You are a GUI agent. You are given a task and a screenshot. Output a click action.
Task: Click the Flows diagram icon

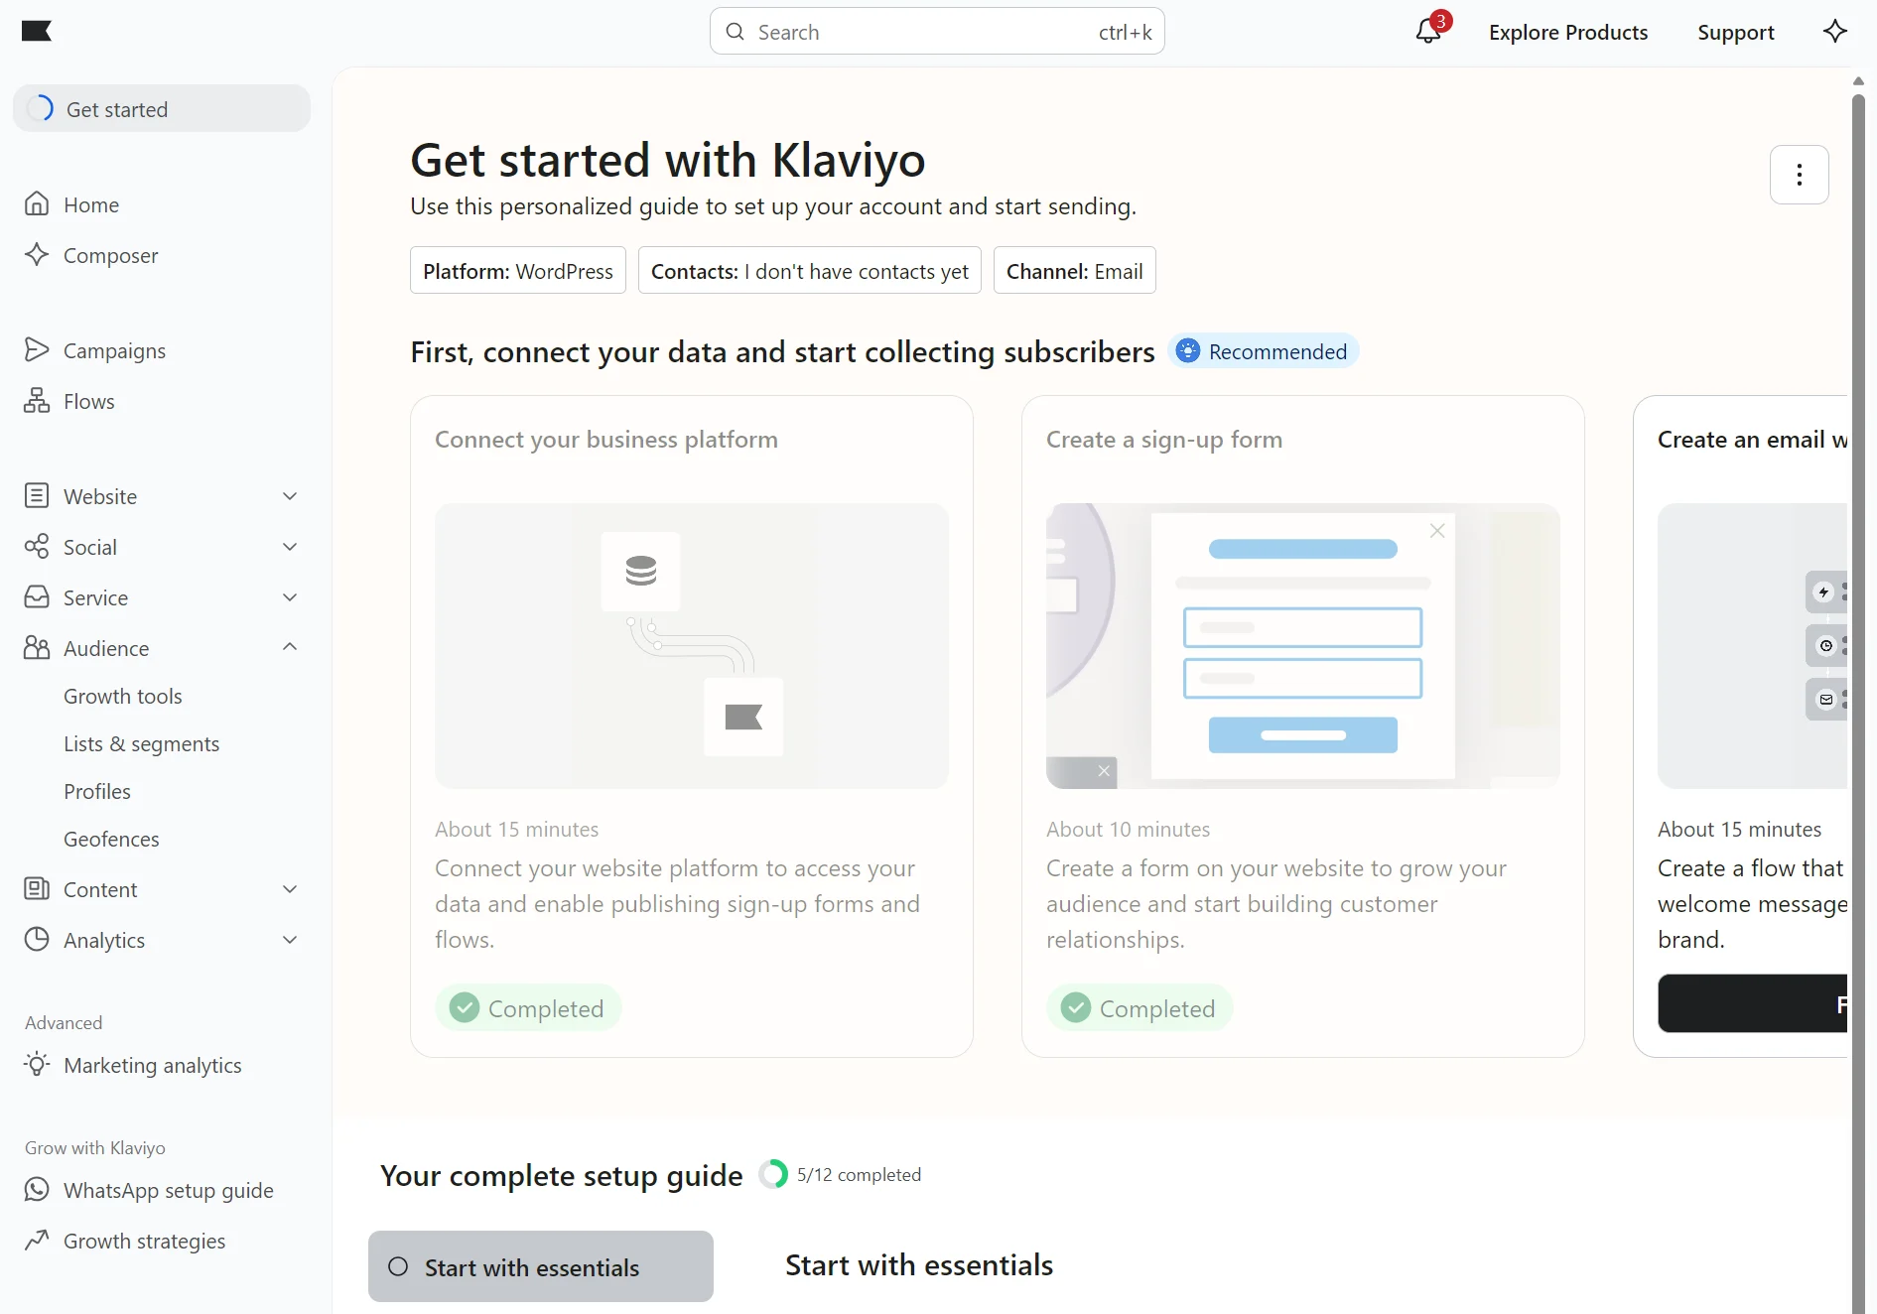click(x=37, y=400)
